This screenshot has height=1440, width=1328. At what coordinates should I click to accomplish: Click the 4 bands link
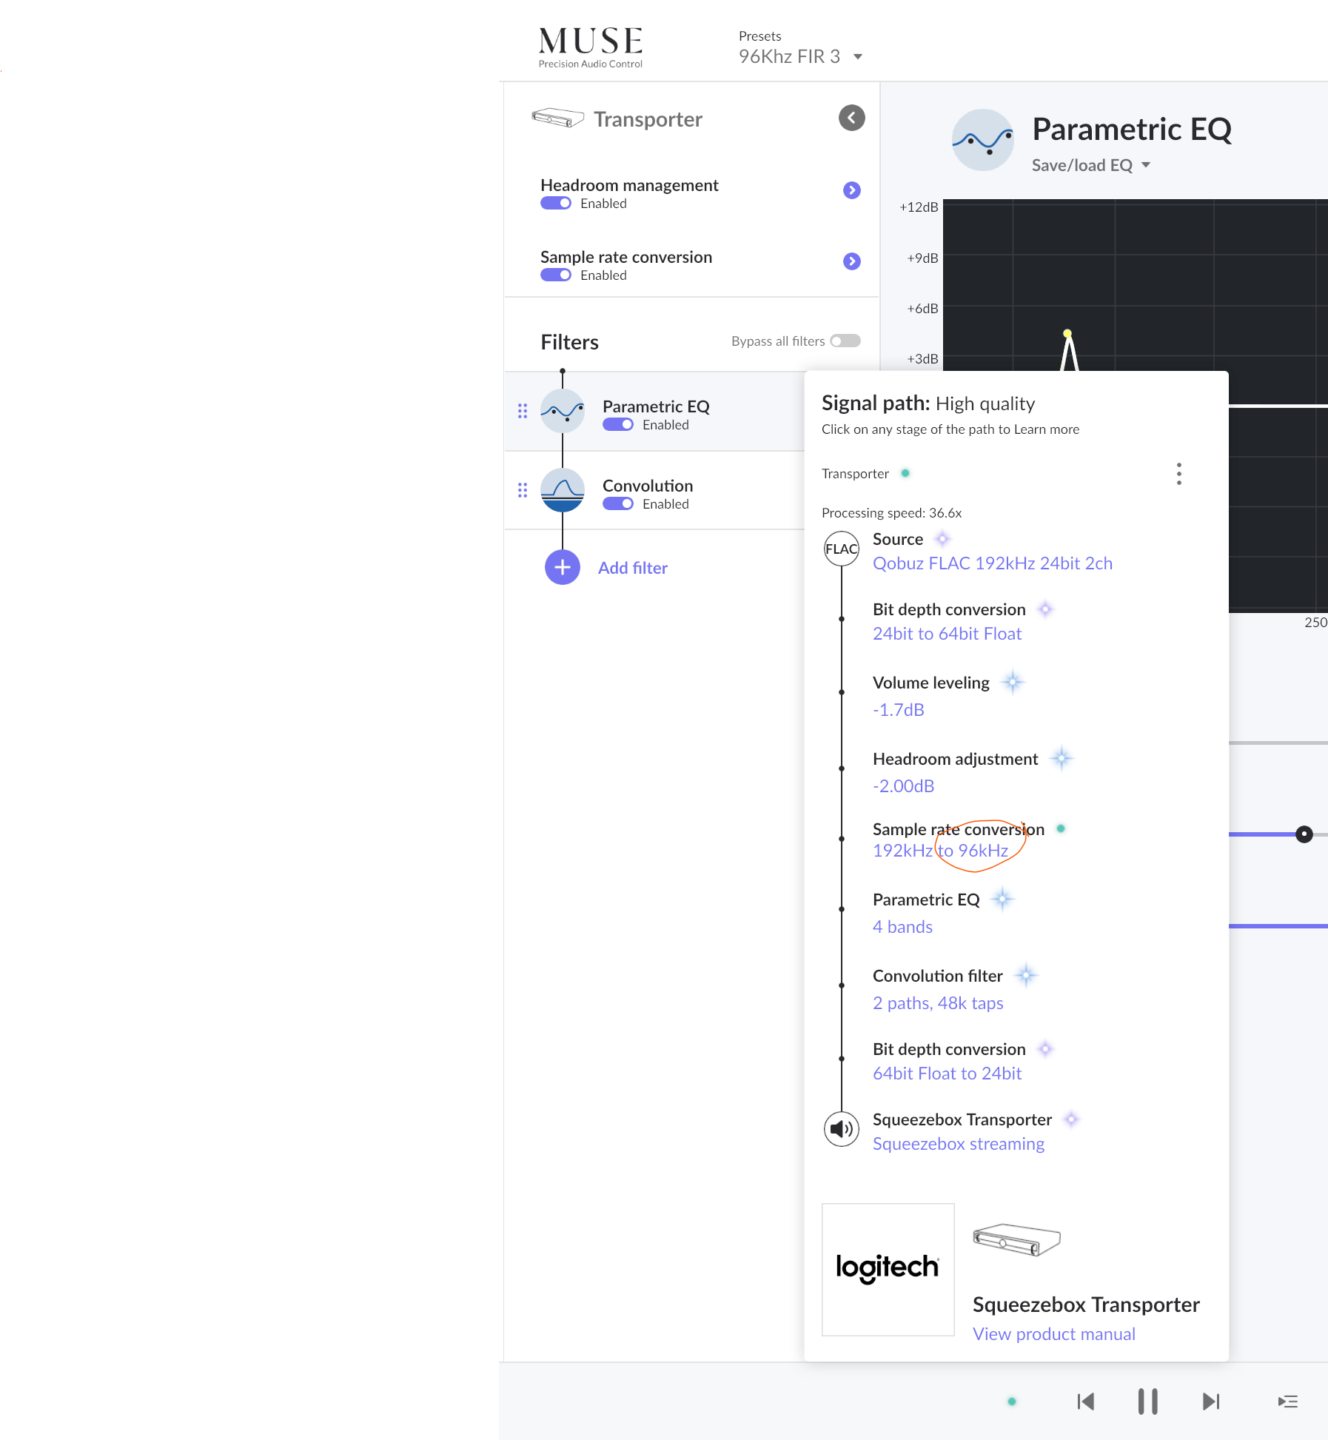(902, 927)
